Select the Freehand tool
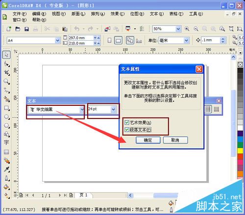Screen dimensions: 245x215 coord(7,90)
